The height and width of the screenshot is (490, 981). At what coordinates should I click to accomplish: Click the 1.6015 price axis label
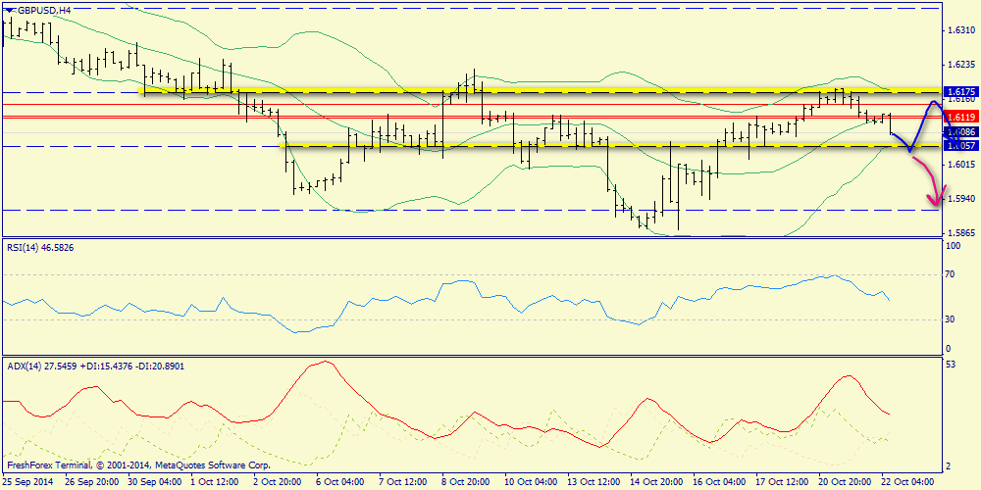(x=961, y=165)
